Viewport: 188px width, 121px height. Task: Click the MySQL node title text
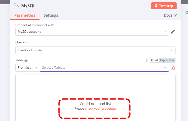pyautogui.click(x=28, y=6)
